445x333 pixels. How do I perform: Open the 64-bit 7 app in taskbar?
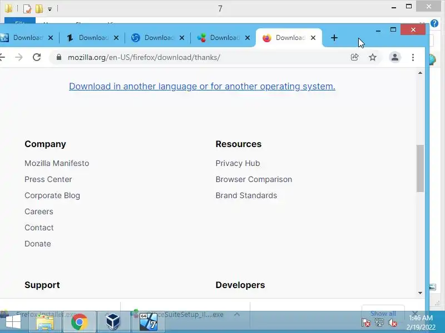coord(148,322)
